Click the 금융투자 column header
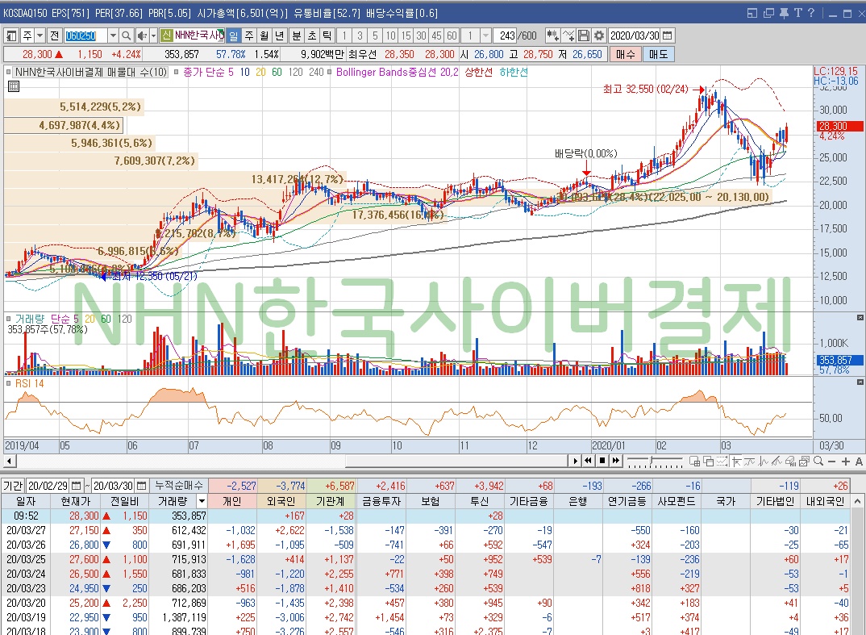Image resolution: width=866 pixels, height=635 pixels. [x=381, y=501]
